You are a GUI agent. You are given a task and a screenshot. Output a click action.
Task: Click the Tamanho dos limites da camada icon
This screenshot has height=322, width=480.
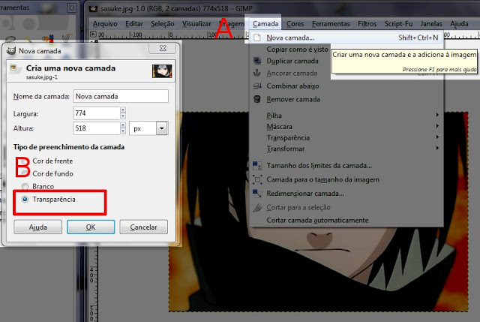click(x=257, y=165)
